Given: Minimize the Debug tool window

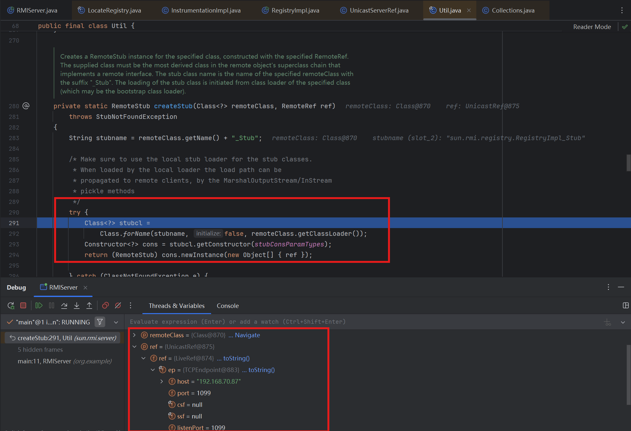Looking at the screenshot, I should click(621, 287).
